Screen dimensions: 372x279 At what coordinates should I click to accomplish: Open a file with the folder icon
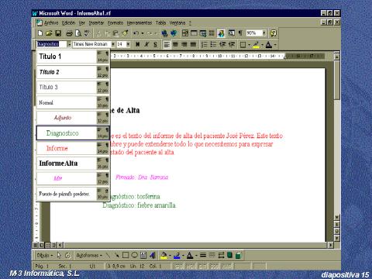click(49, 33)
